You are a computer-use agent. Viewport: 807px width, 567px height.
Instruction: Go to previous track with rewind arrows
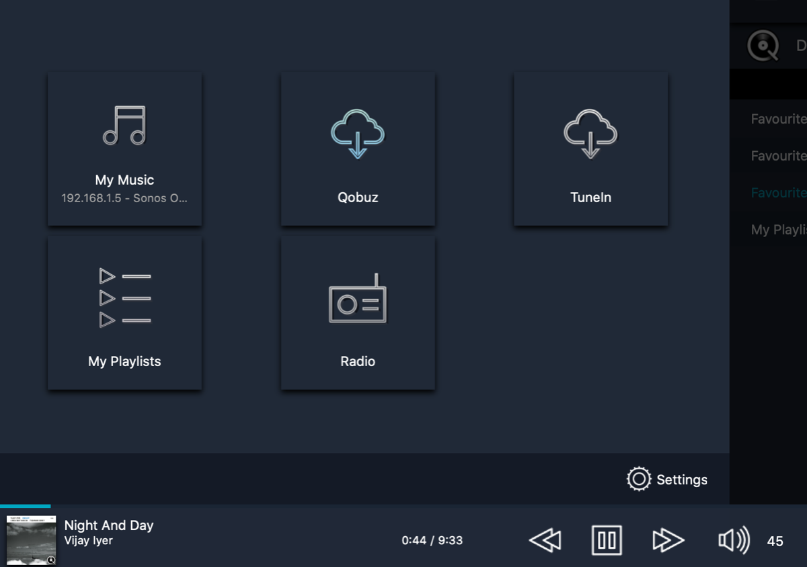click(x=545, y=540)
